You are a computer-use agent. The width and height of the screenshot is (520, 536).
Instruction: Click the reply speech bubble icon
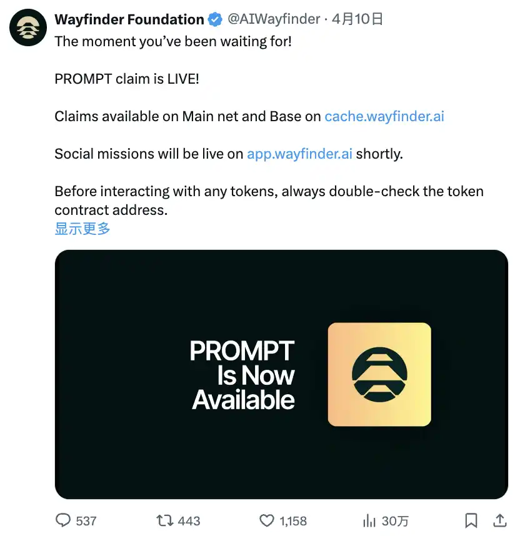(64, 520)
